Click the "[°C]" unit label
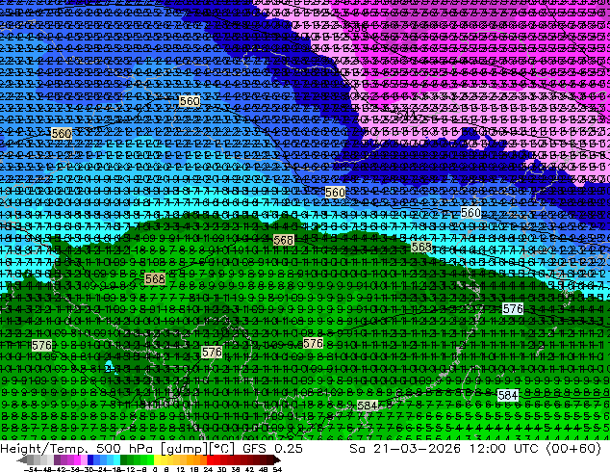 222,449
